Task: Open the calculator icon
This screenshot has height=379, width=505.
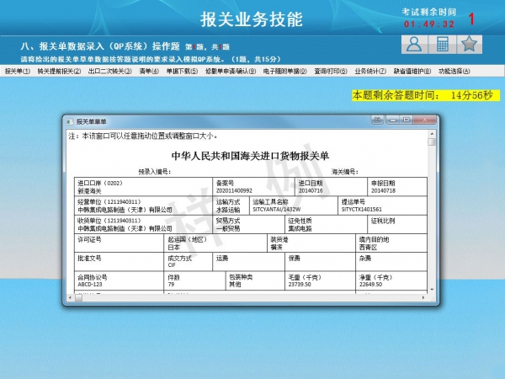Action: [x=441, y=45]
